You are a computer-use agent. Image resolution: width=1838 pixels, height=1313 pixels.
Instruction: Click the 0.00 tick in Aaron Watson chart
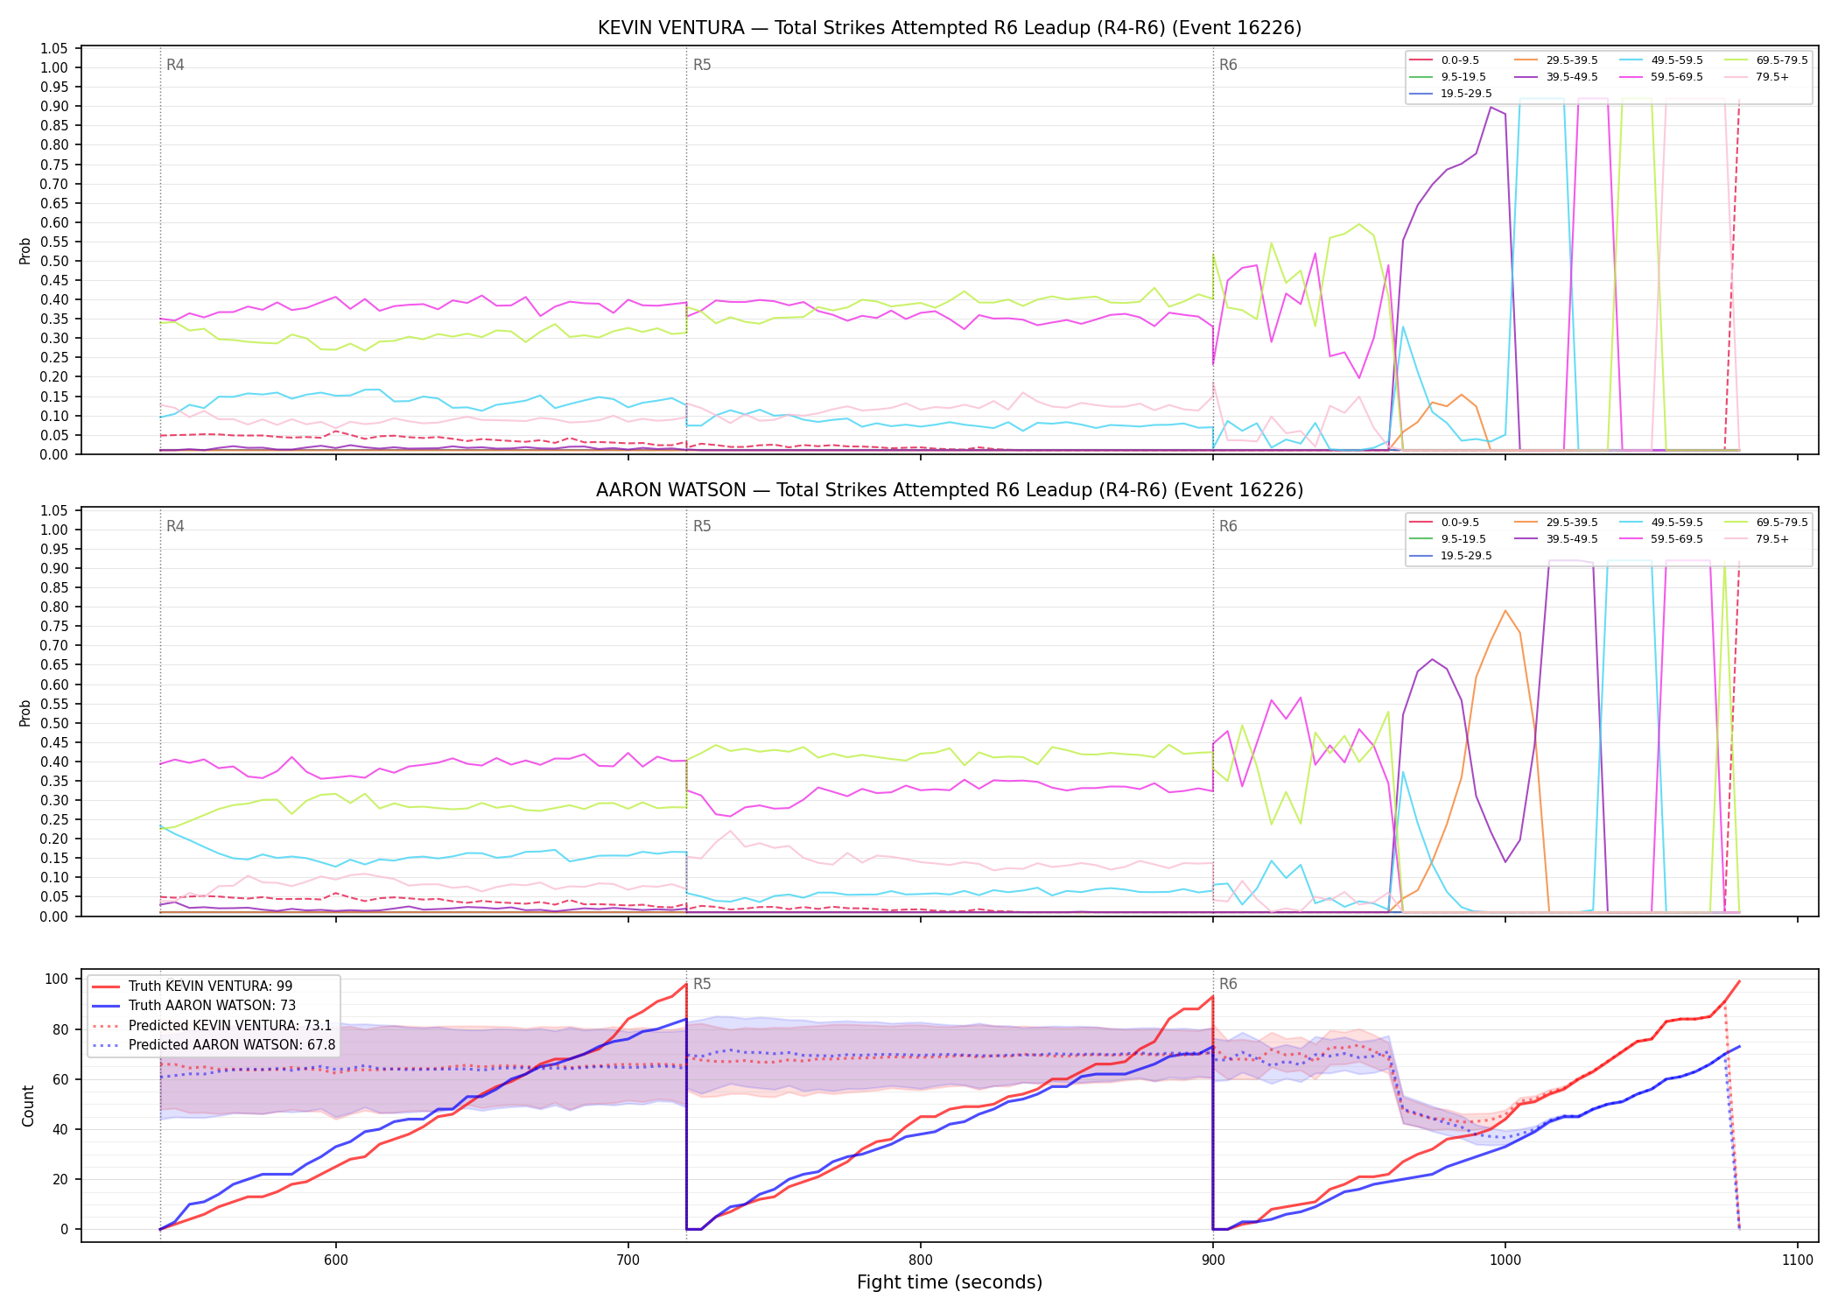(x=53, y=916)
